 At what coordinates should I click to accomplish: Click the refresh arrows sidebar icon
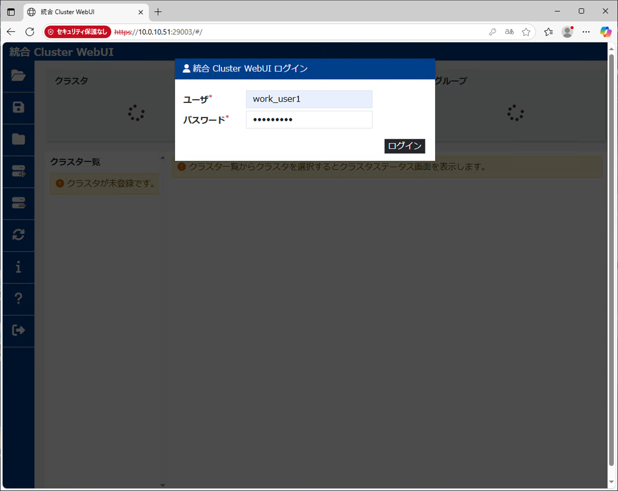point(18,235)
